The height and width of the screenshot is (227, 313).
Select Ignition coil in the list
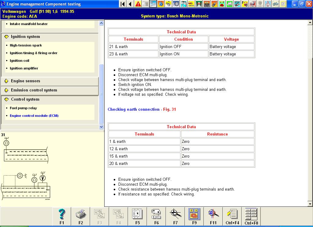pyautogui.click(x=19, y=61)
